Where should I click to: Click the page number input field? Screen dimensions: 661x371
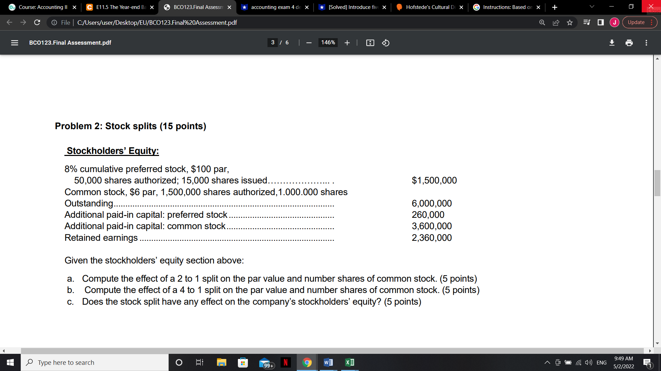coord(273,43)
